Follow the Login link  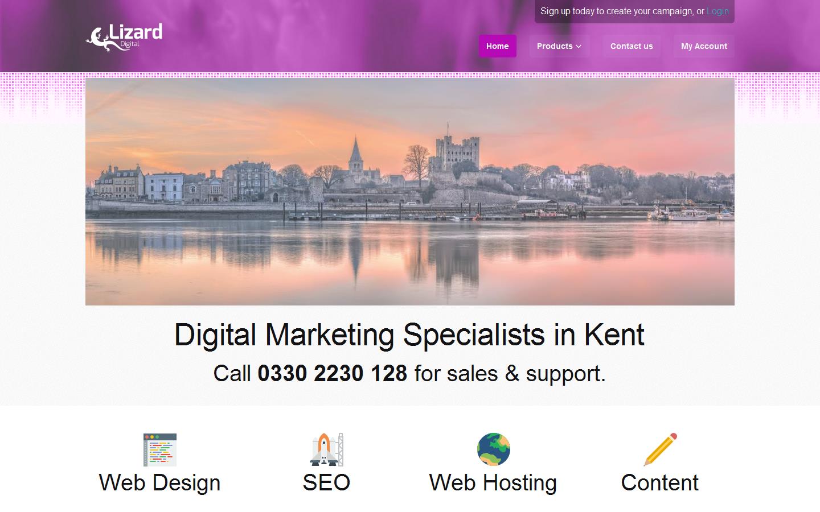(717, 11)
